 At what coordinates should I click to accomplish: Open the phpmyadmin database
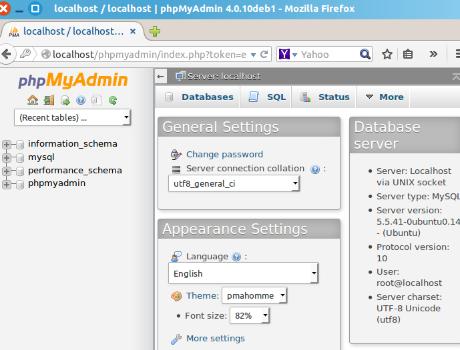(x=57, y=183)
